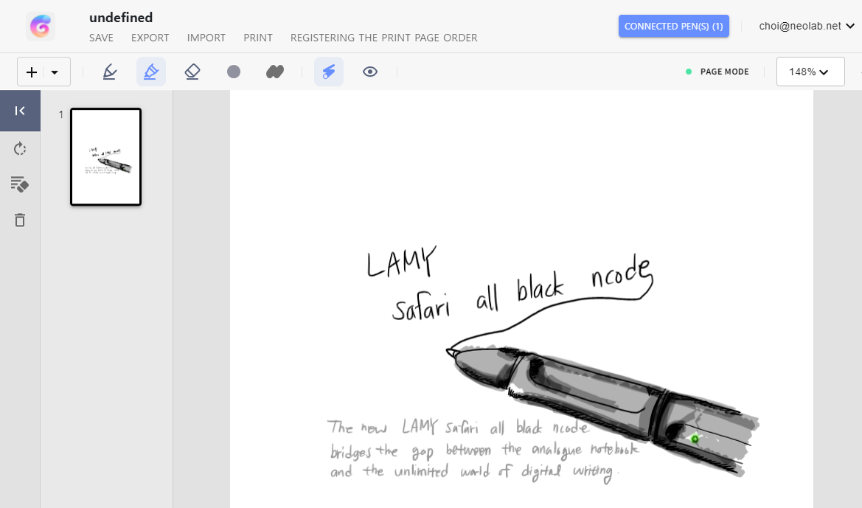Click the document title 'undefined'

coord(121,18)
